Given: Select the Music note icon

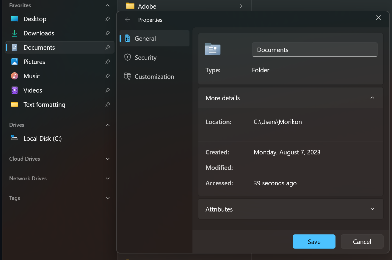Looking at the screenshot, I should point(14,76).
